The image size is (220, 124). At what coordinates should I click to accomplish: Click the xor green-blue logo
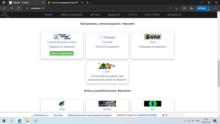pyautogui.click(x=152, y=104)
